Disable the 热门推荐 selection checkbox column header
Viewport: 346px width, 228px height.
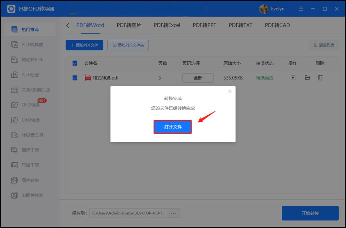pos(74,63)
